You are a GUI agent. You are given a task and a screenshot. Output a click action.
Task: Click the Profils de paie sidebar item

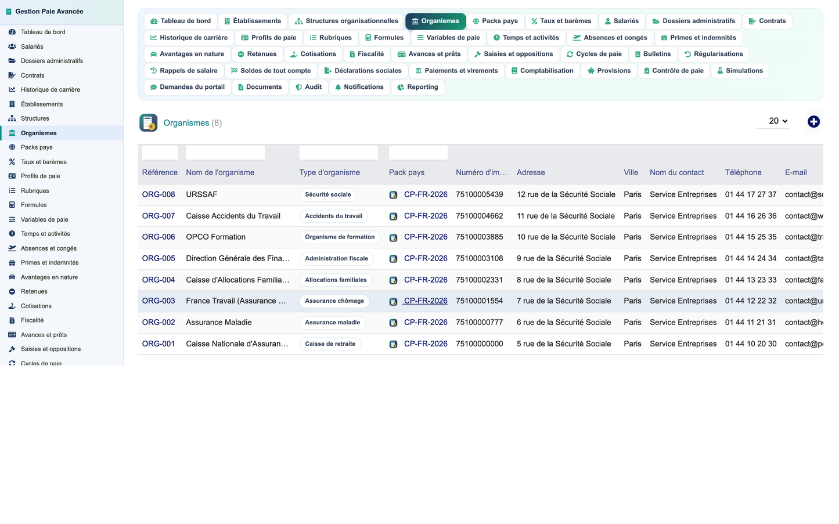62,176
